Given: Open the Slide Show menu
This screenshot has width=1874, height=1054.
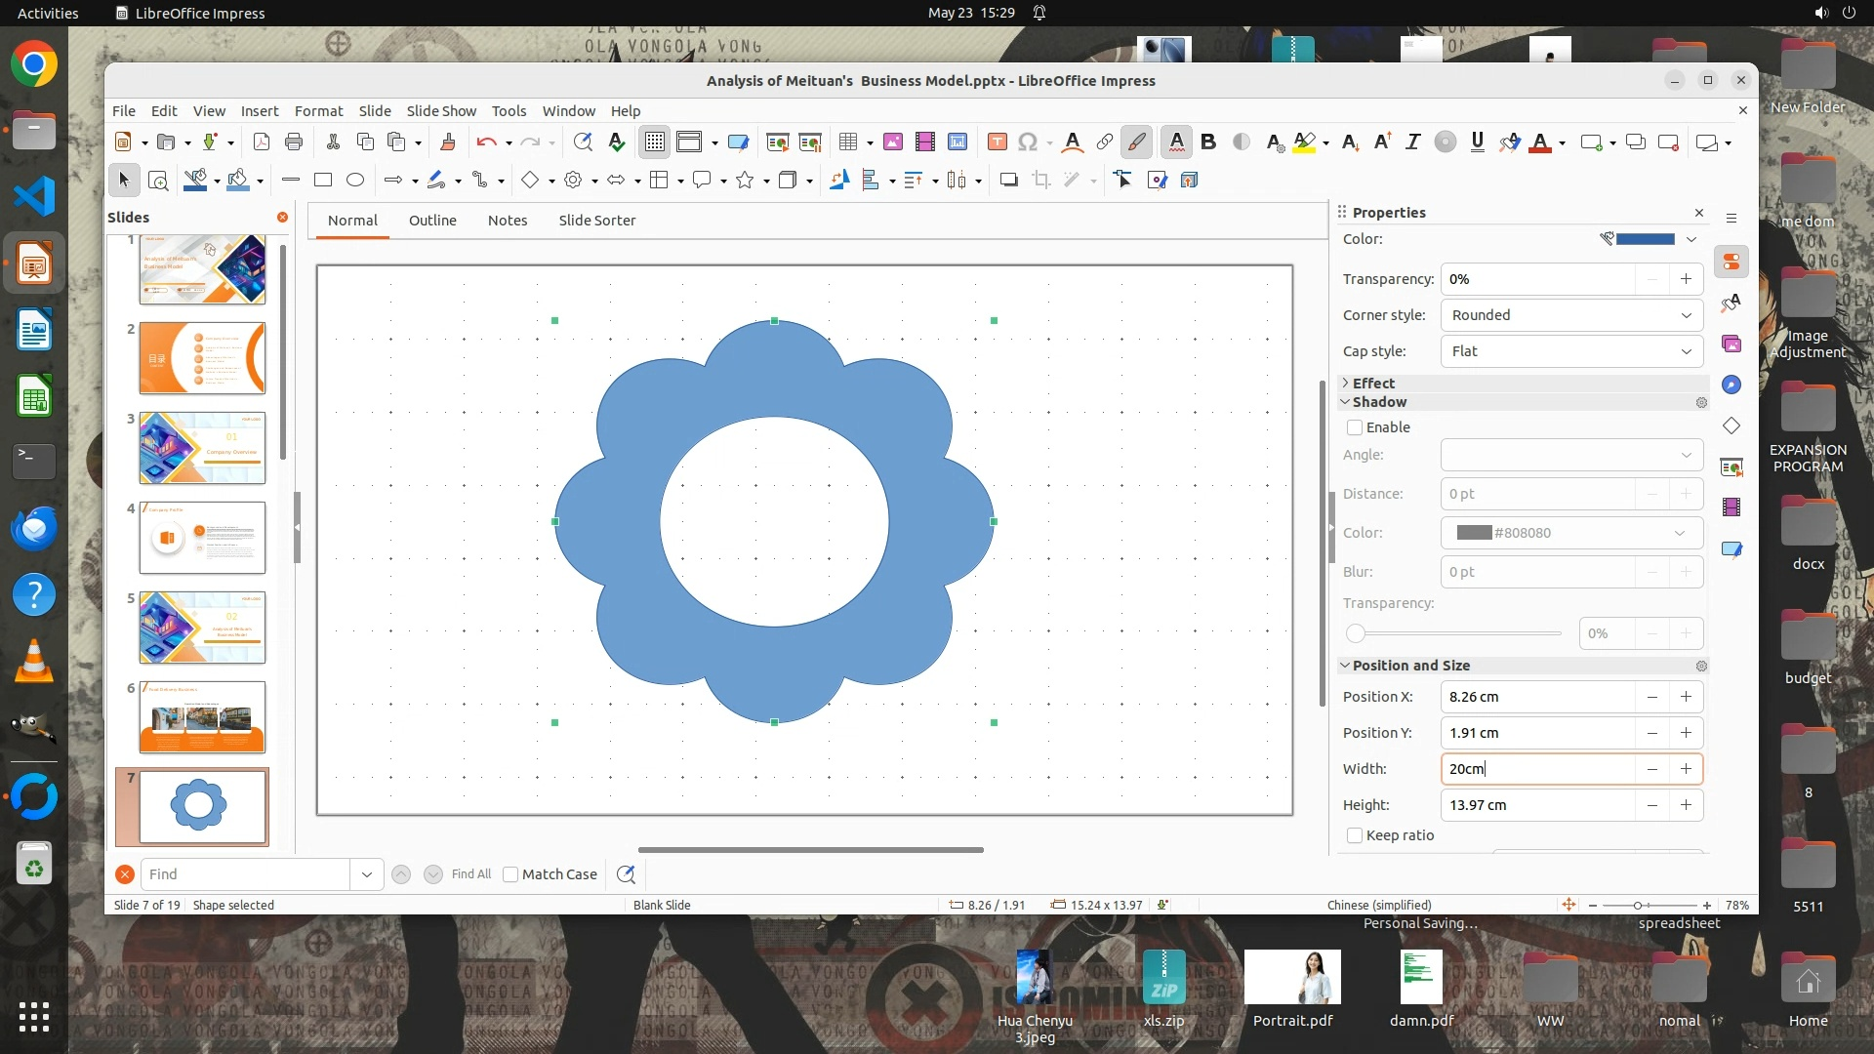Looking at the screenshot, I should (x=441, y=111).
